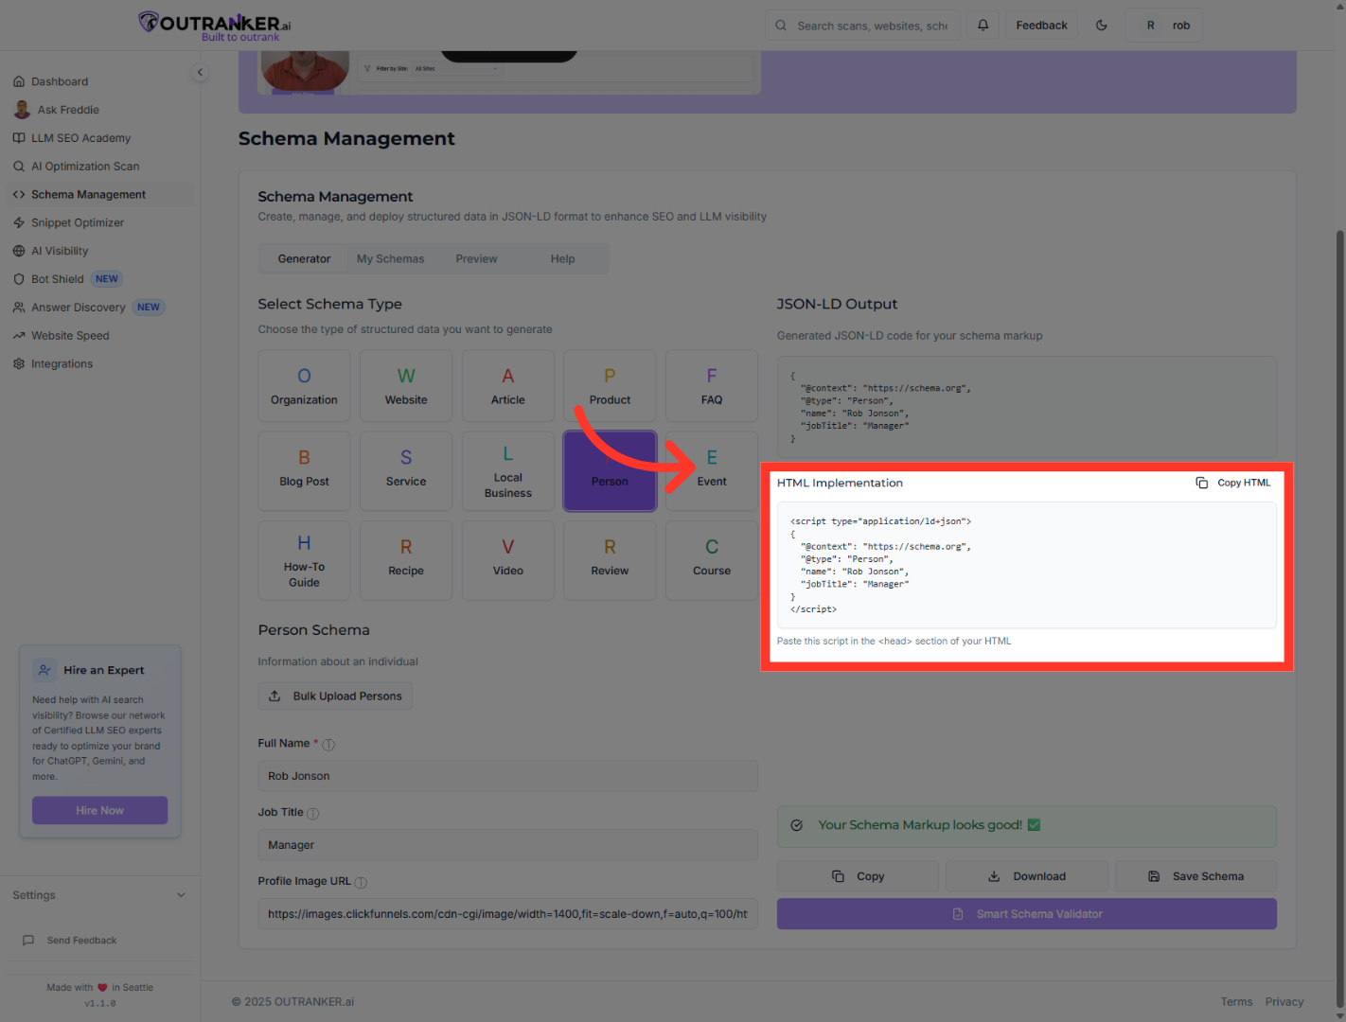Run the Smart Schema Validator
Image resolution: width=1346 pixels, height=1022 pixels.
[1027, 914]
